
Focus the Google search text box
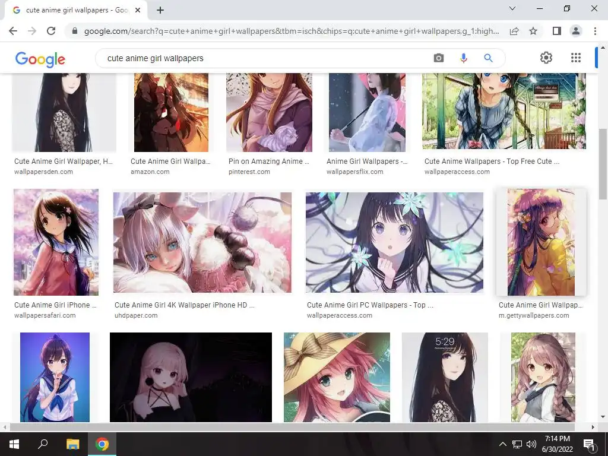click(x=268, y=58)
